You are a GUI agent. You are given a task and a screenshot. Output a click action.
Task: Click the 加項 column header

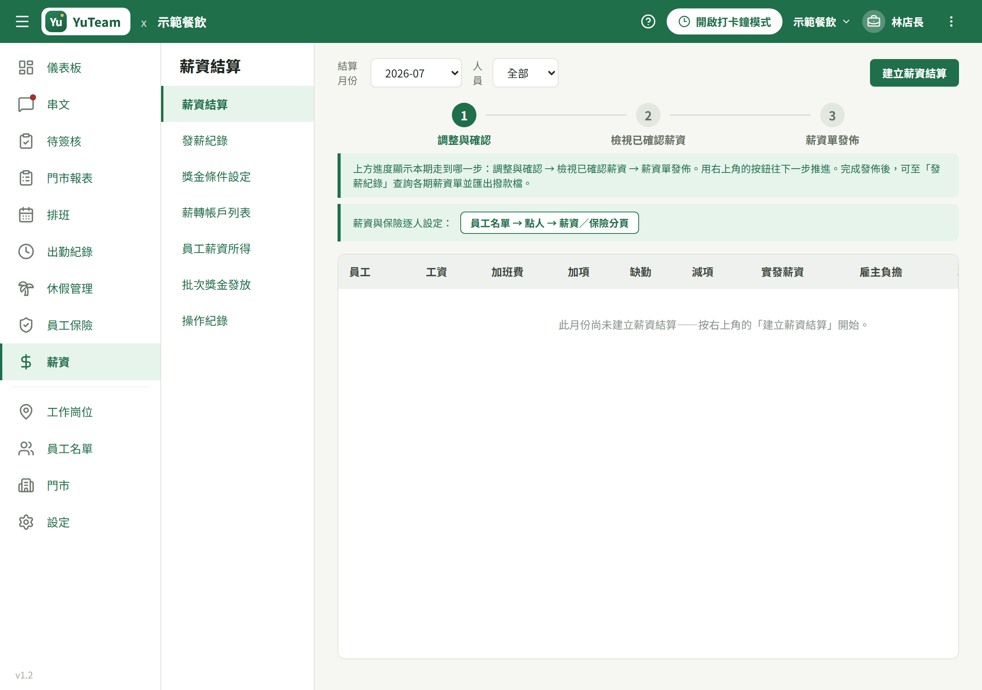click(578, 272)
